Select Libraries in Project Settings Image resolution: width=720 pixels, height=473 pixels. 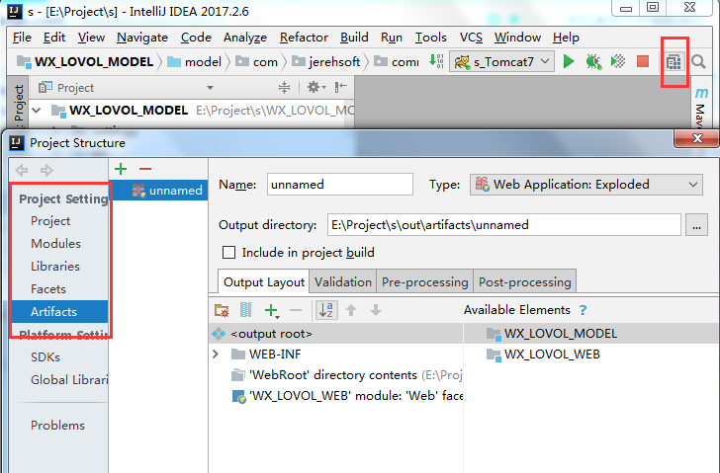pos(55,267)
